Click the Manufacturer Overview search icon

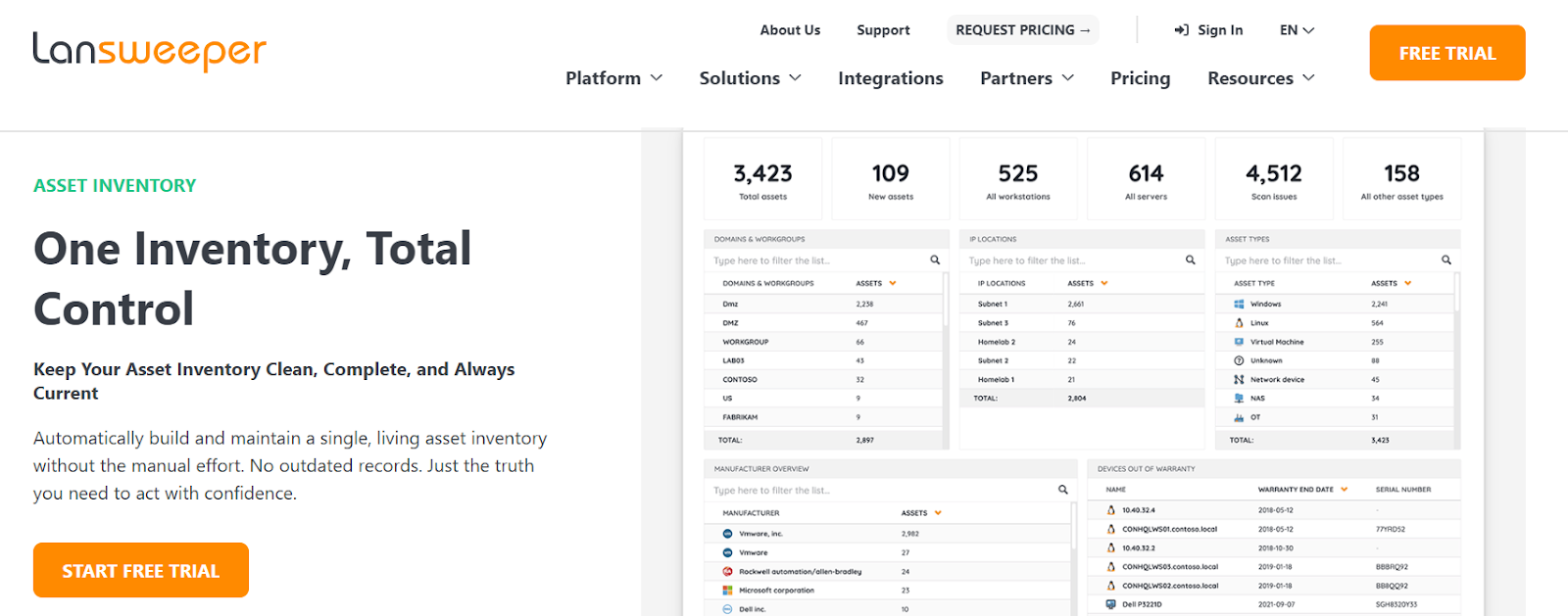coord(1063,490)
